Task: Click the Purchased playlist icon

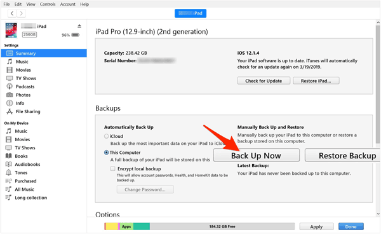Action: tap(9, 181)
